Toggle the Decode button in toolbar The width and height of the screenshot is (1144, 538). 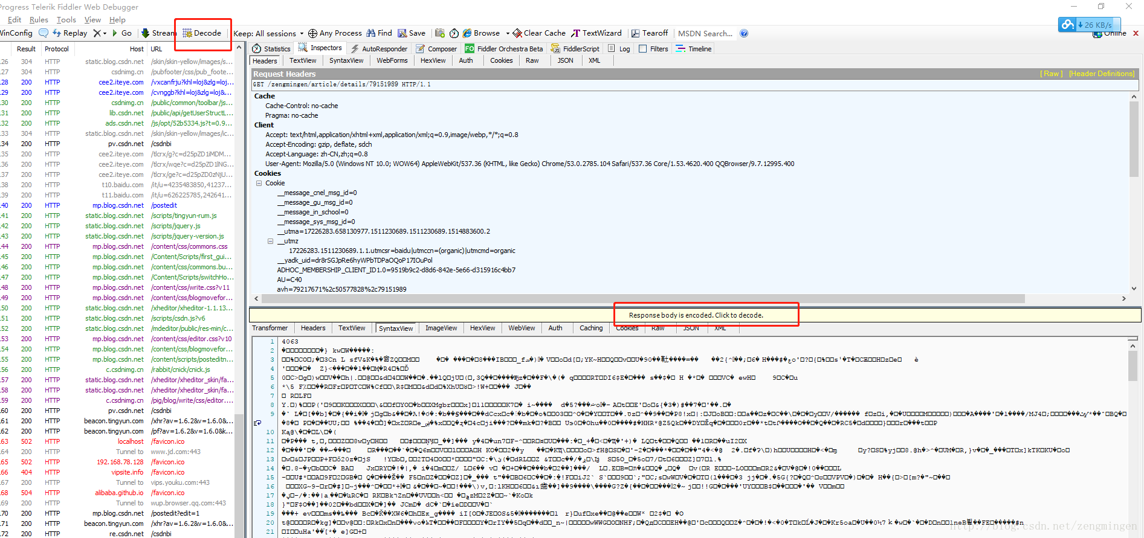point(202,33)
